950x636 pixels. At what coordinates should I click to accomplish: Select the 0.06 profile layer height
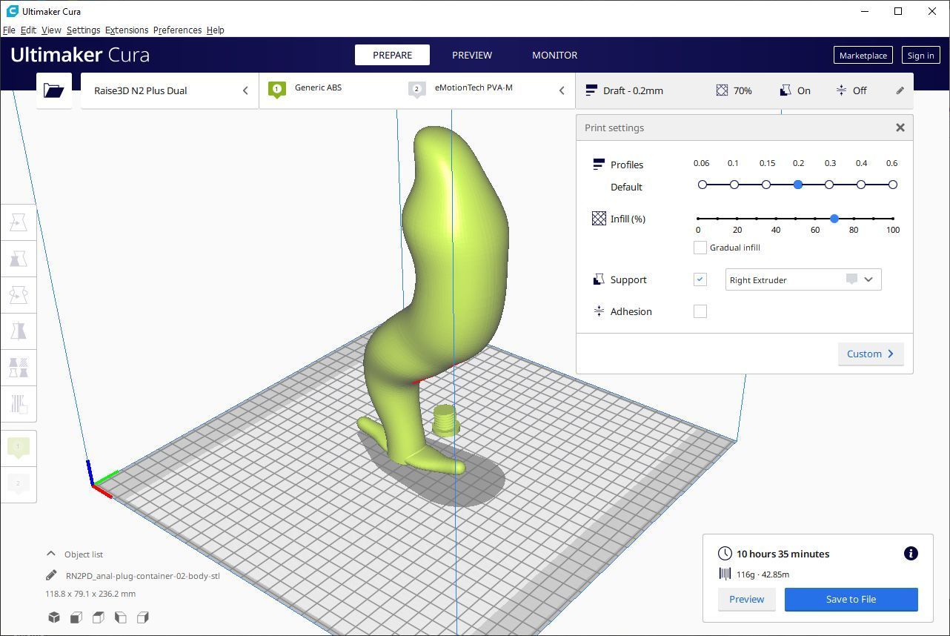click(x=702, y=185)
